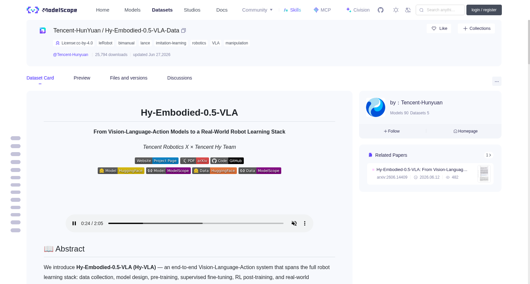Click the ModelScope logo
530x284 pixels.
tap(52, 10)
